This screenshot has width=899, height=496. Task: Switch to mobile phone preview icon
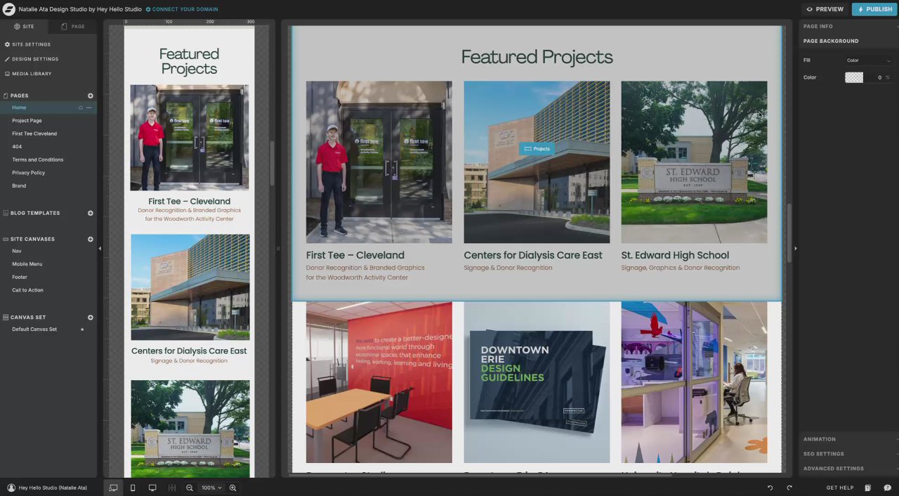(133, 488)
